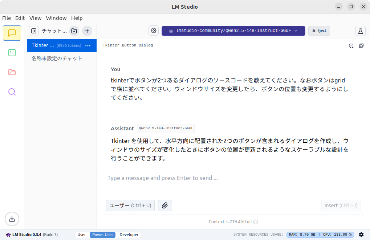Open Discover using the magnifier icon

pos(12,91)
